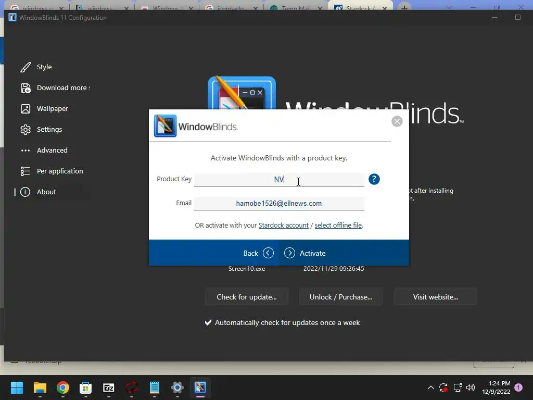Click the sync refresh tray icon
The height and width of the screenshot is (400, 533).
pyautogui.click(x=443, y=387)
